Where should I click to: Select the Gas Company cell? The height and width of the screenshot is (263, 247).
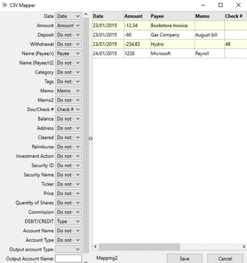click(173, 35)
